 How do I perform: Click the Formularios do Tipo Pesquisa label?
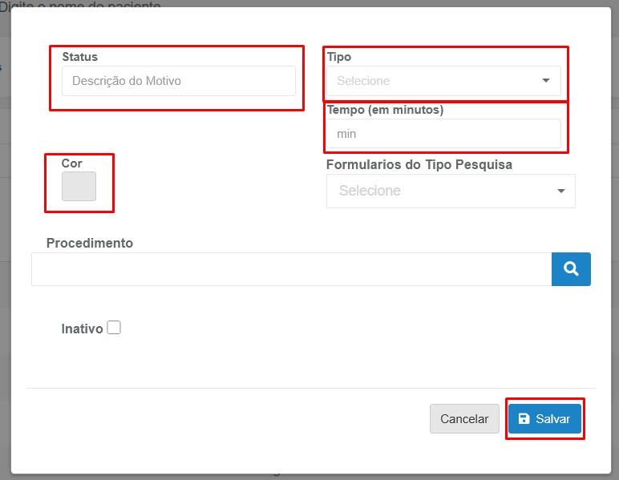[x=419, y=164]
